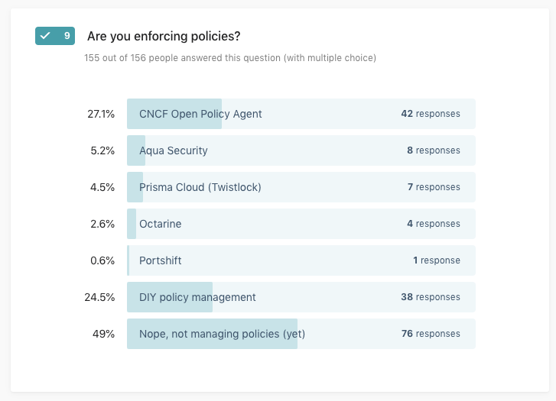Click the 8 responses count
This screenshot has width=556, height=401.
pos(434,150)
